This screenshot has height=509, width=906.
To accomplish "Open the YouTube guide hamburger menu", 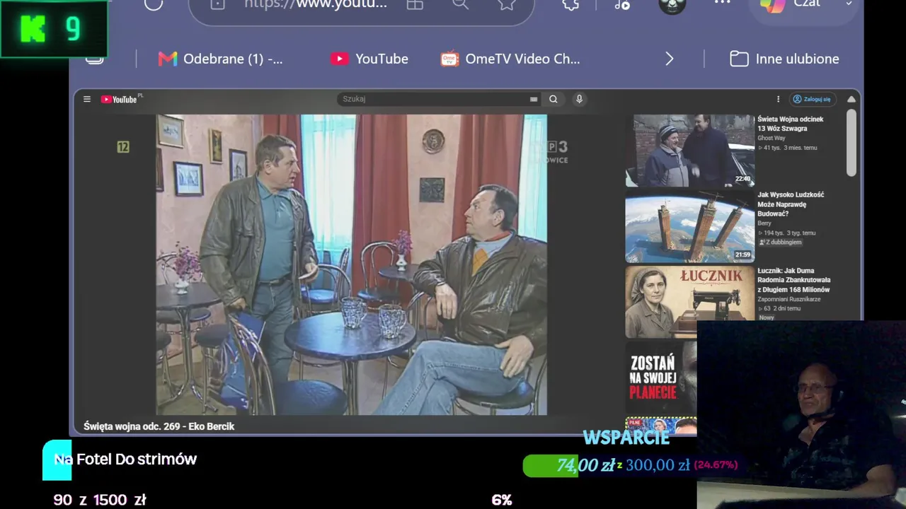I will pyautogui.click(x=87, y=100).
